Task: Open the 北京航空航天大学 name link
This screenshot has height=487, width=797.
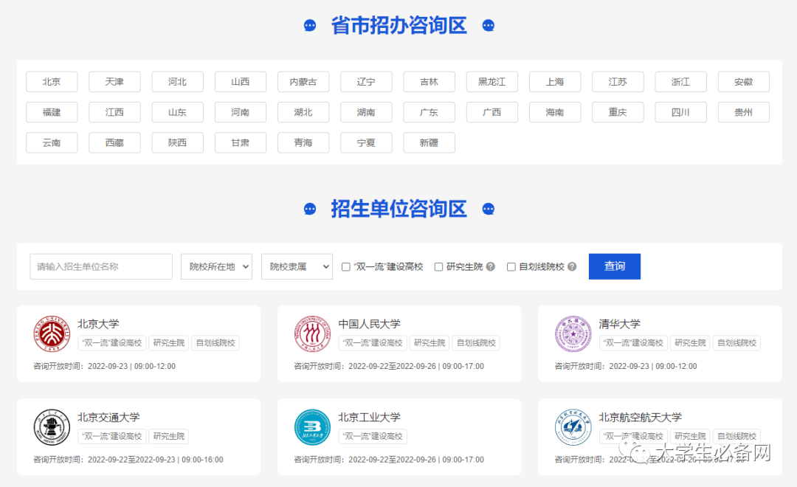Action: pyautogui.click(x=641, y=418)
